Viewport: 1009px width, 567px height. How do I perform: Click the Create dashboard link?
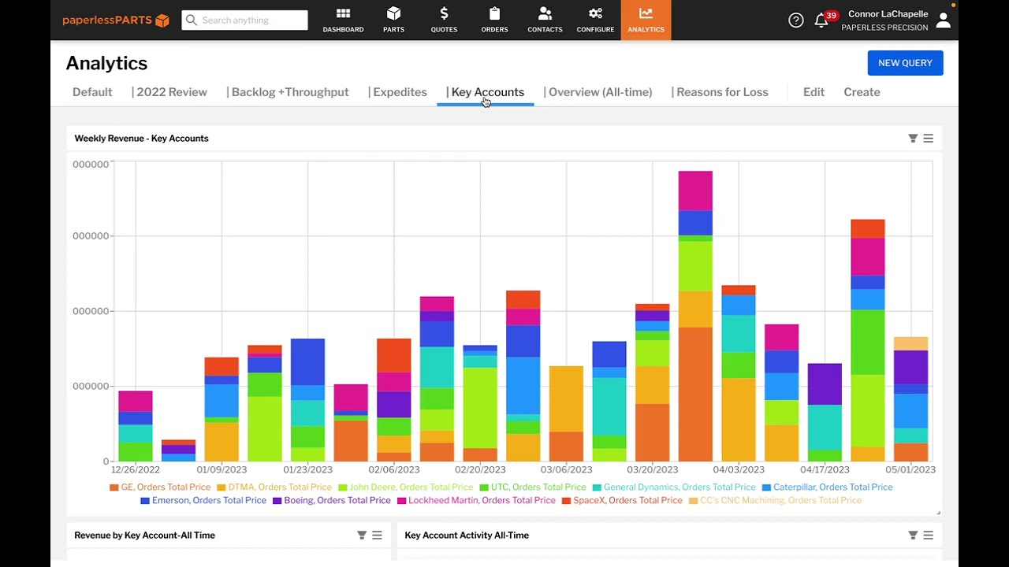tap(862, 92)
